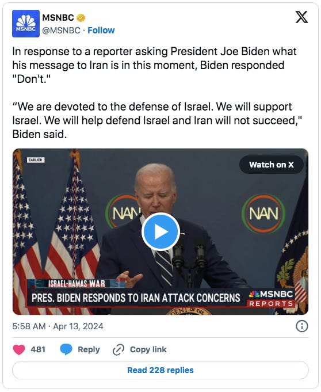This screenshot has height=392, width=321.
Task: Click the MSNBC profile avatar
Action: pyautogui.click(x=26, y=24)
